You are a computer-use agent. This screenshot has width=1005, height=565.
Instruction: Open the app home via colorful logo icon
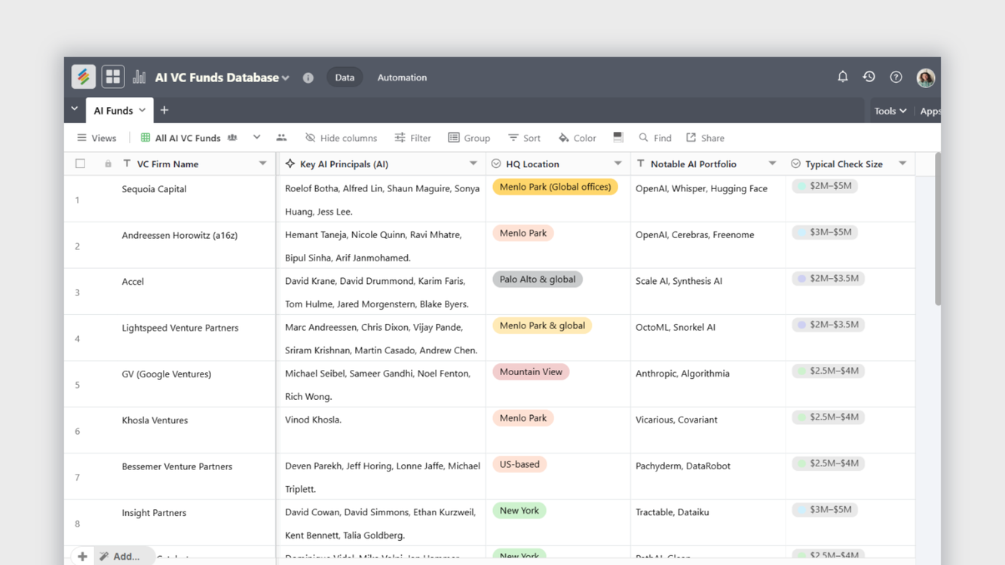click(83, 76)
